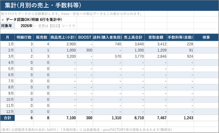Click the (参考) 公認販売手数料 footer note
The width and height of the screenshot is (219, 133).
click(x=86, y=130)
